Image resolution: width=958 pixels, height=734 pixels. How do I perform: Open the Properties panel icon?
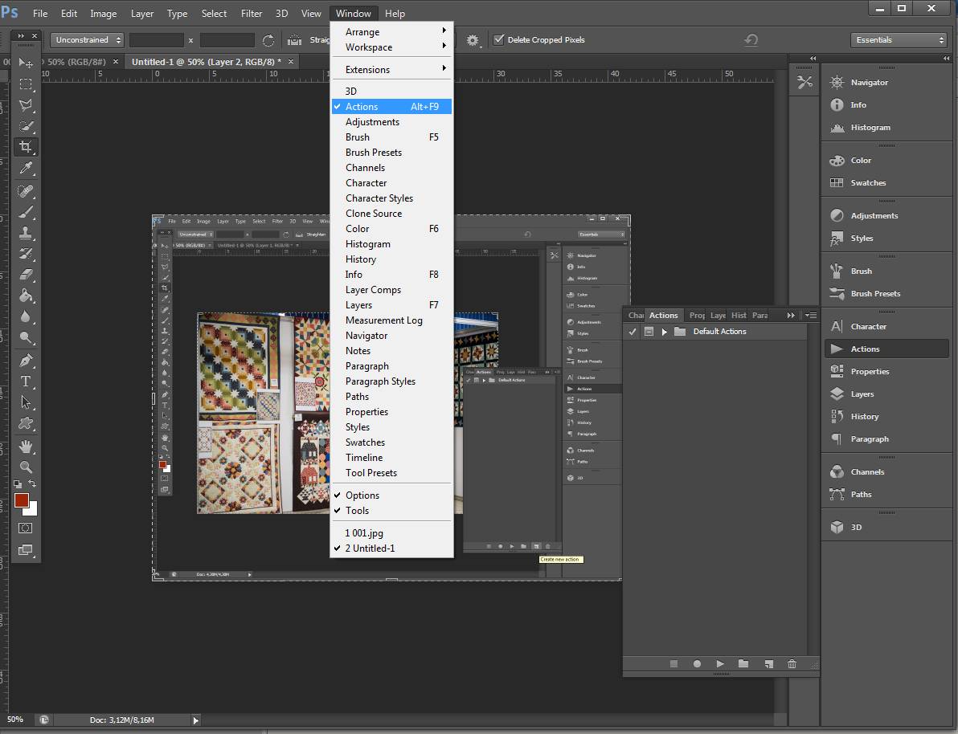point(837,371)
